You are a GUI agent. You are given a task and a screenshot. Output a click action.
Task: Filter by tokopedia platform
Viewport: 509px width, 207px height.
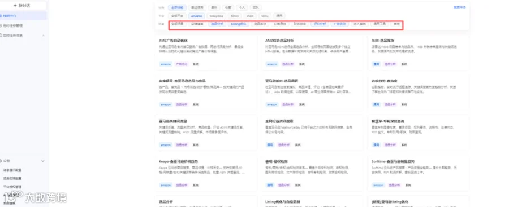pos(217,16)
